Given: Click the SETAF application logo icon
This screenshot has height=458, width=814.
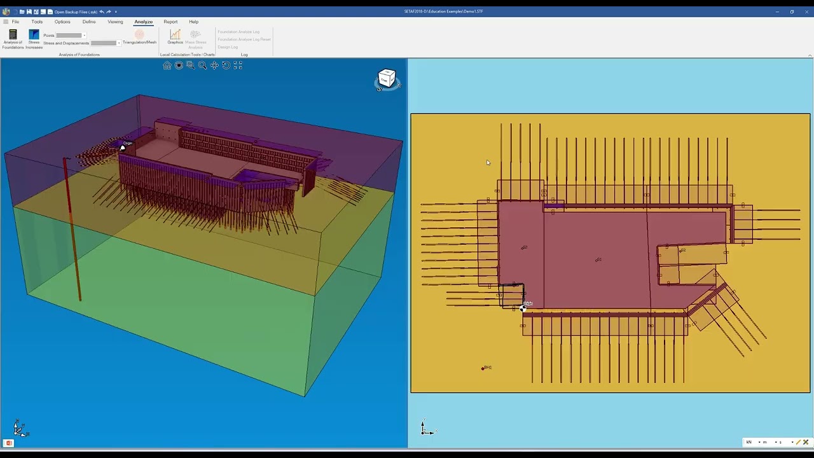Looking at the screenshot, I should click(x=6, y=11).
